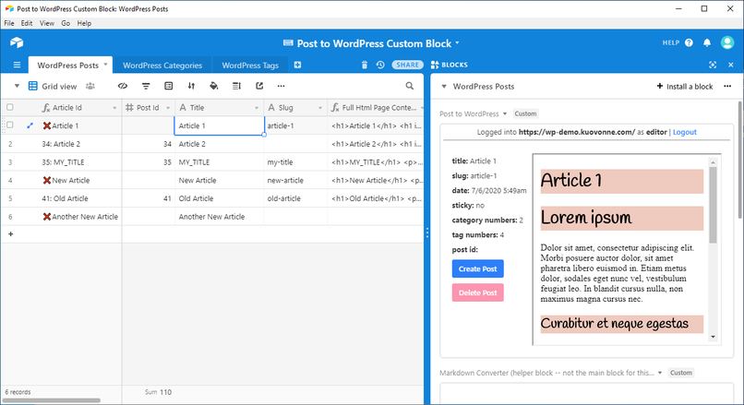Select the old-article slug cell
This screenshot has height=405, width=744.
click(x=295, y=198)
